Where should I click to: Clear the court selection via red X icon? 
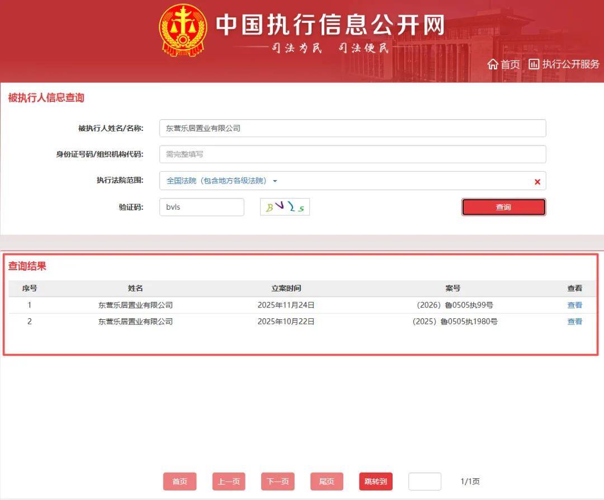click(536, 181)
